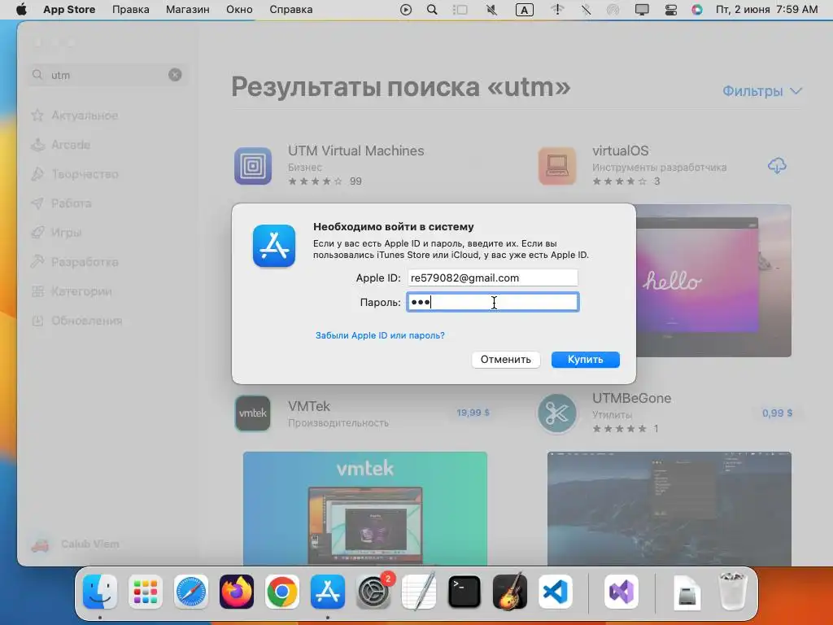
Task: Open the screen mirroring display icon
Action: pyautogui.click(x=642, y=10)
